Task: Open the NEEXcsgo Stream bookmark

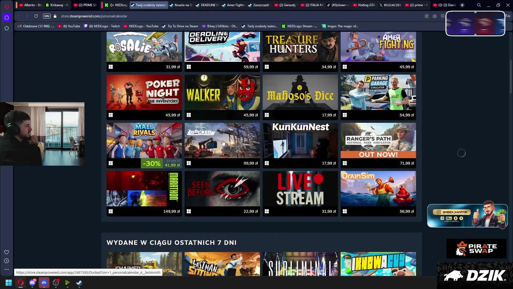Action: coord(299,26)
